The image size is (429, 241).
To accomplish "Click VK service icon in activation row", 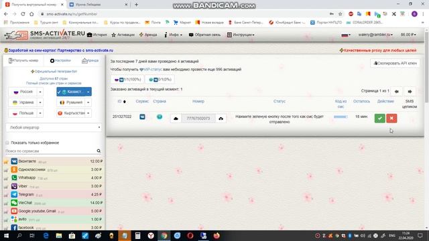I will [142, 116].
